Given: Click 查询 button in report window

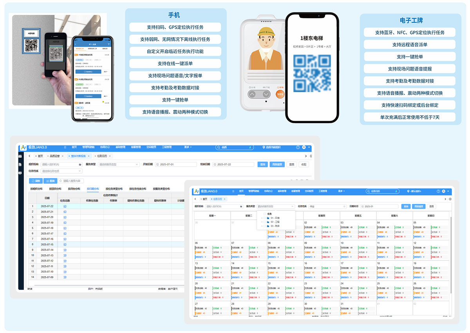Looking at the screenshot, I should pyautogui.click(x=262, y=164).
